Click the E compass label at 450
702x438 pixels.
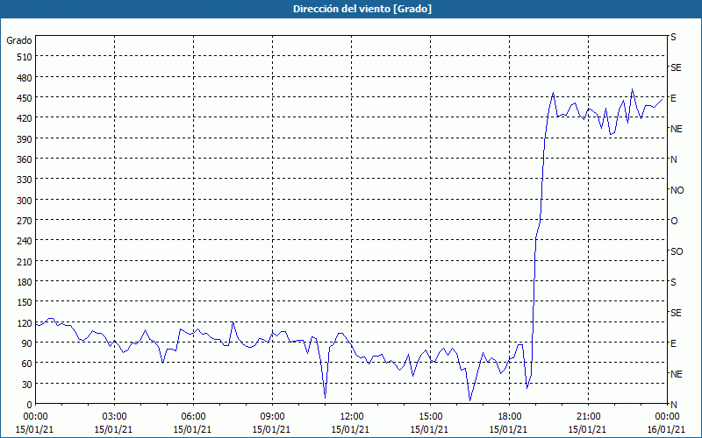(673, 98)
